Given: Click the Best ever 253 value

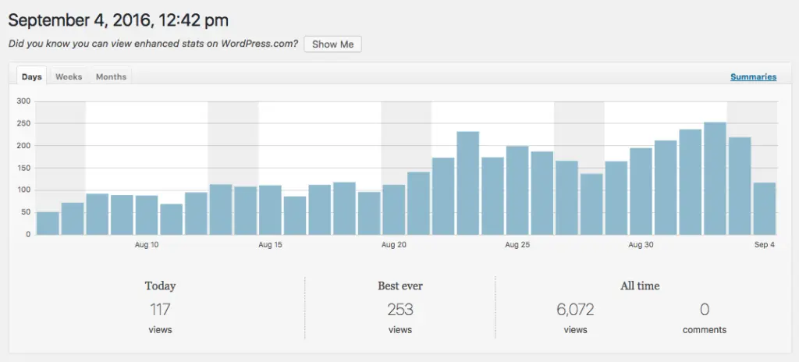Looking at the screenshot, I should 400,310.
